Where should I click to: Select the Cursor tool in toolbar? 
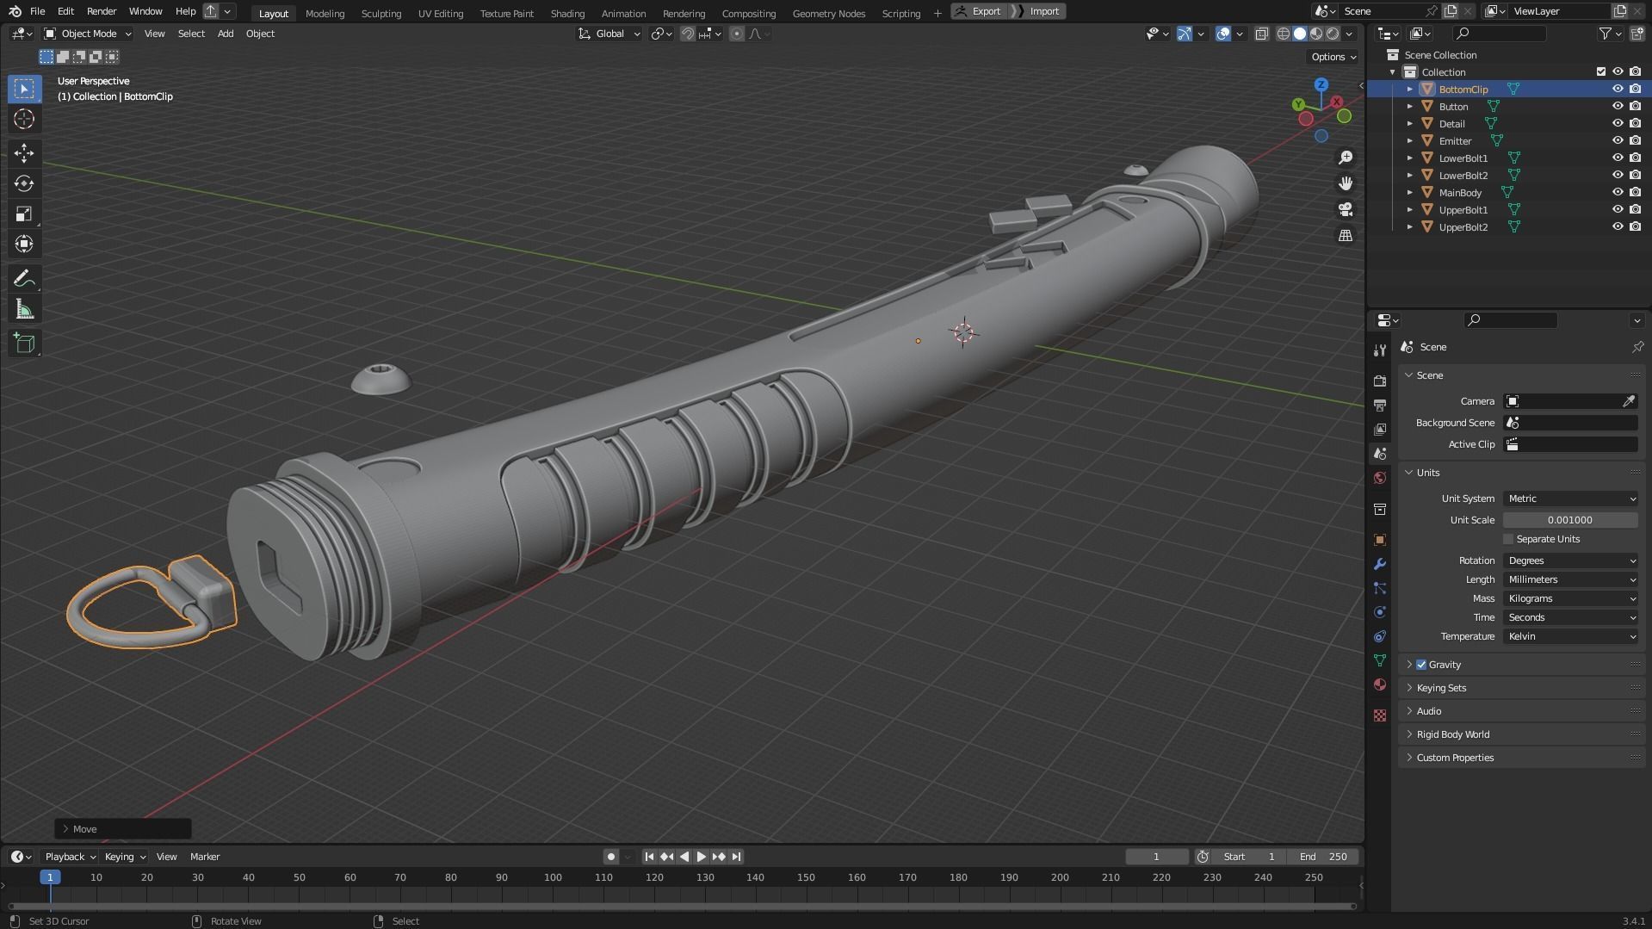tap(24, 119)
